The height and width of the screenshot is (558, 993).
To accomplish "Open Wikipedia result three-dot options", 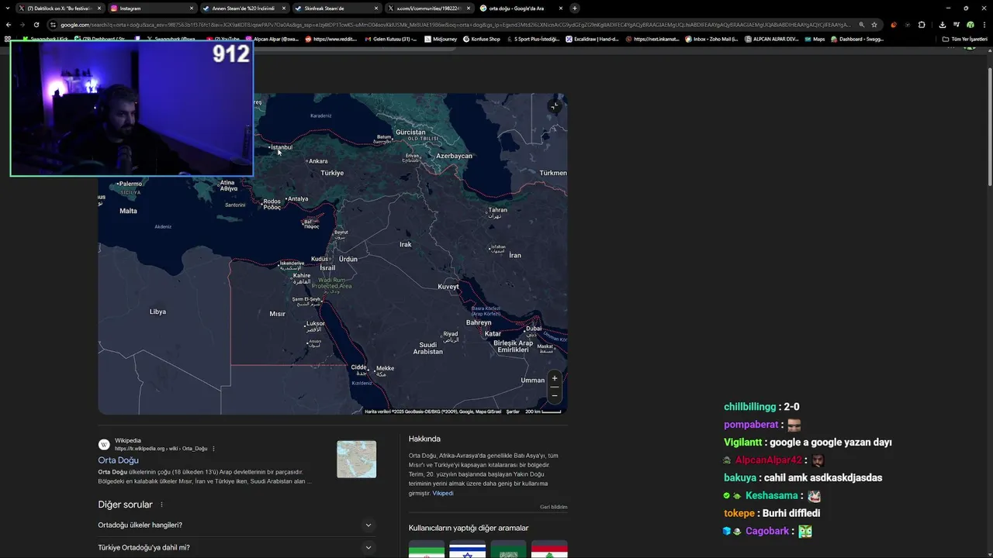I will 213,449.
